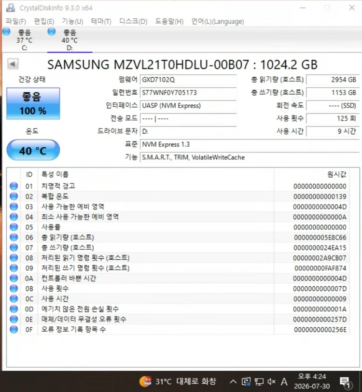Screen dimensions: 362x392
Task: Click status orb for 09 처리된 쓰기 명령 횟수
Action: point(14,268)
